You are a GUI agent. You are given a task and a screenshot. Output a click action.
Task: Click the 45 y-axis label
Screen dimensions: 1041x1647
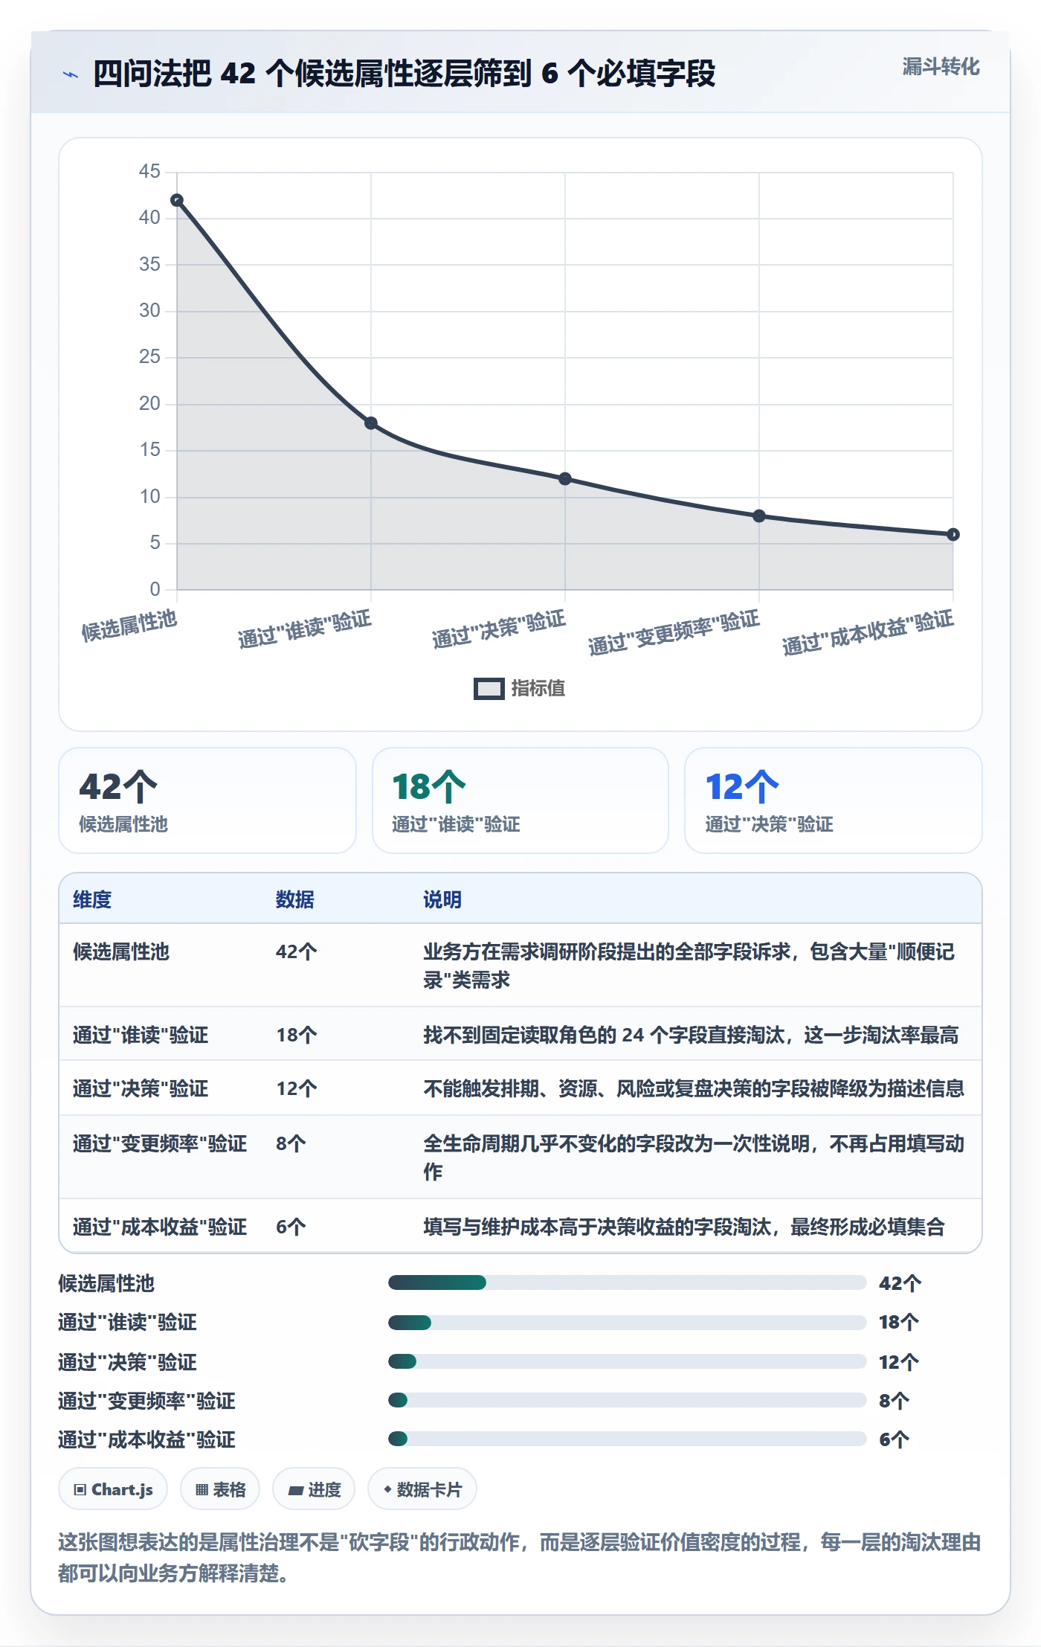[149, 172]
